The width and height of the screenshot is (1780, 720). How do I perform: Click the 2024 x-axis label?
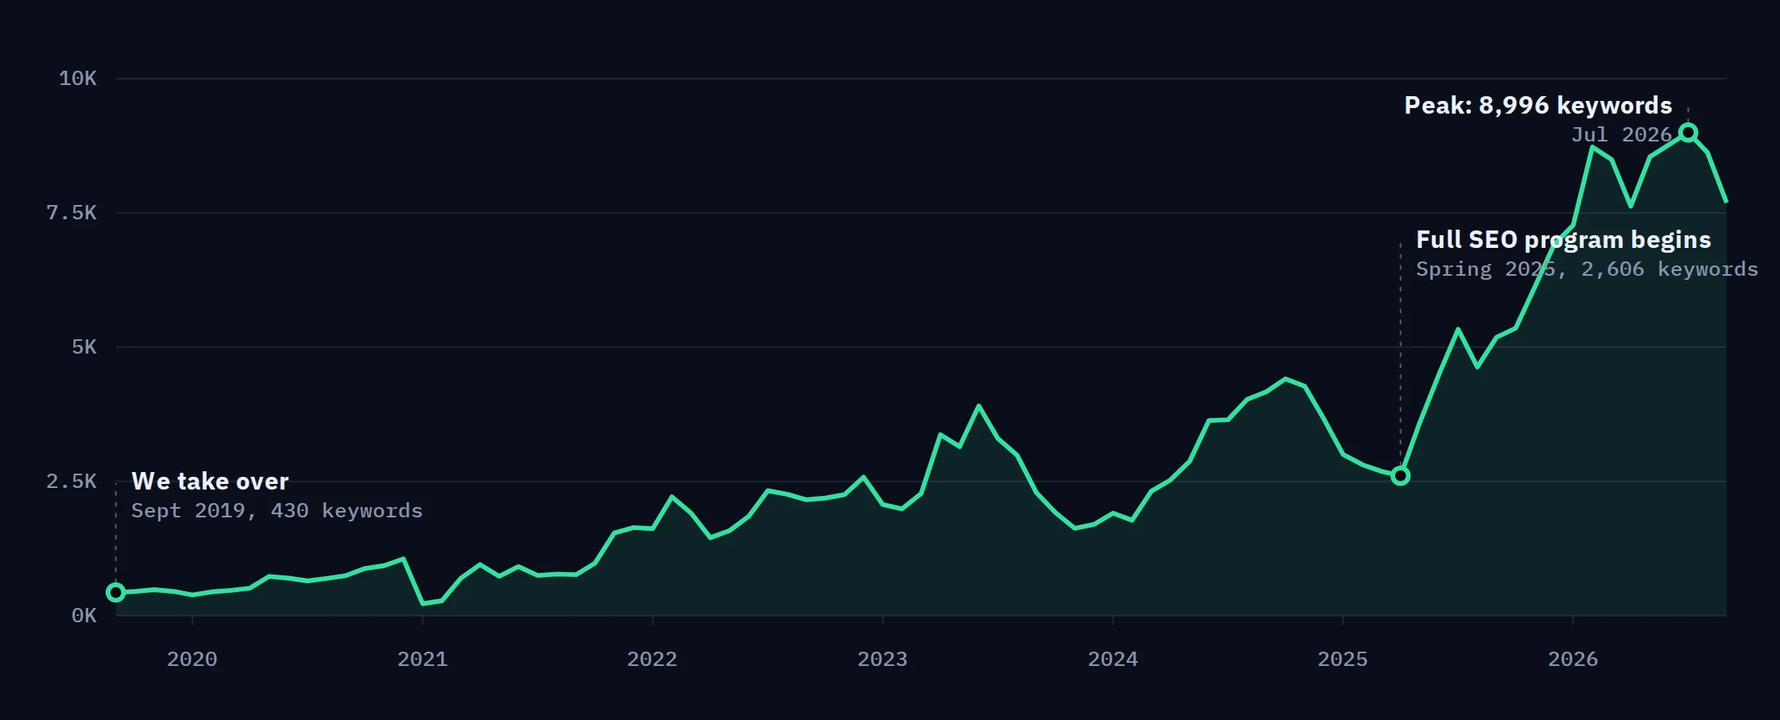click(x=1112, y=660)
